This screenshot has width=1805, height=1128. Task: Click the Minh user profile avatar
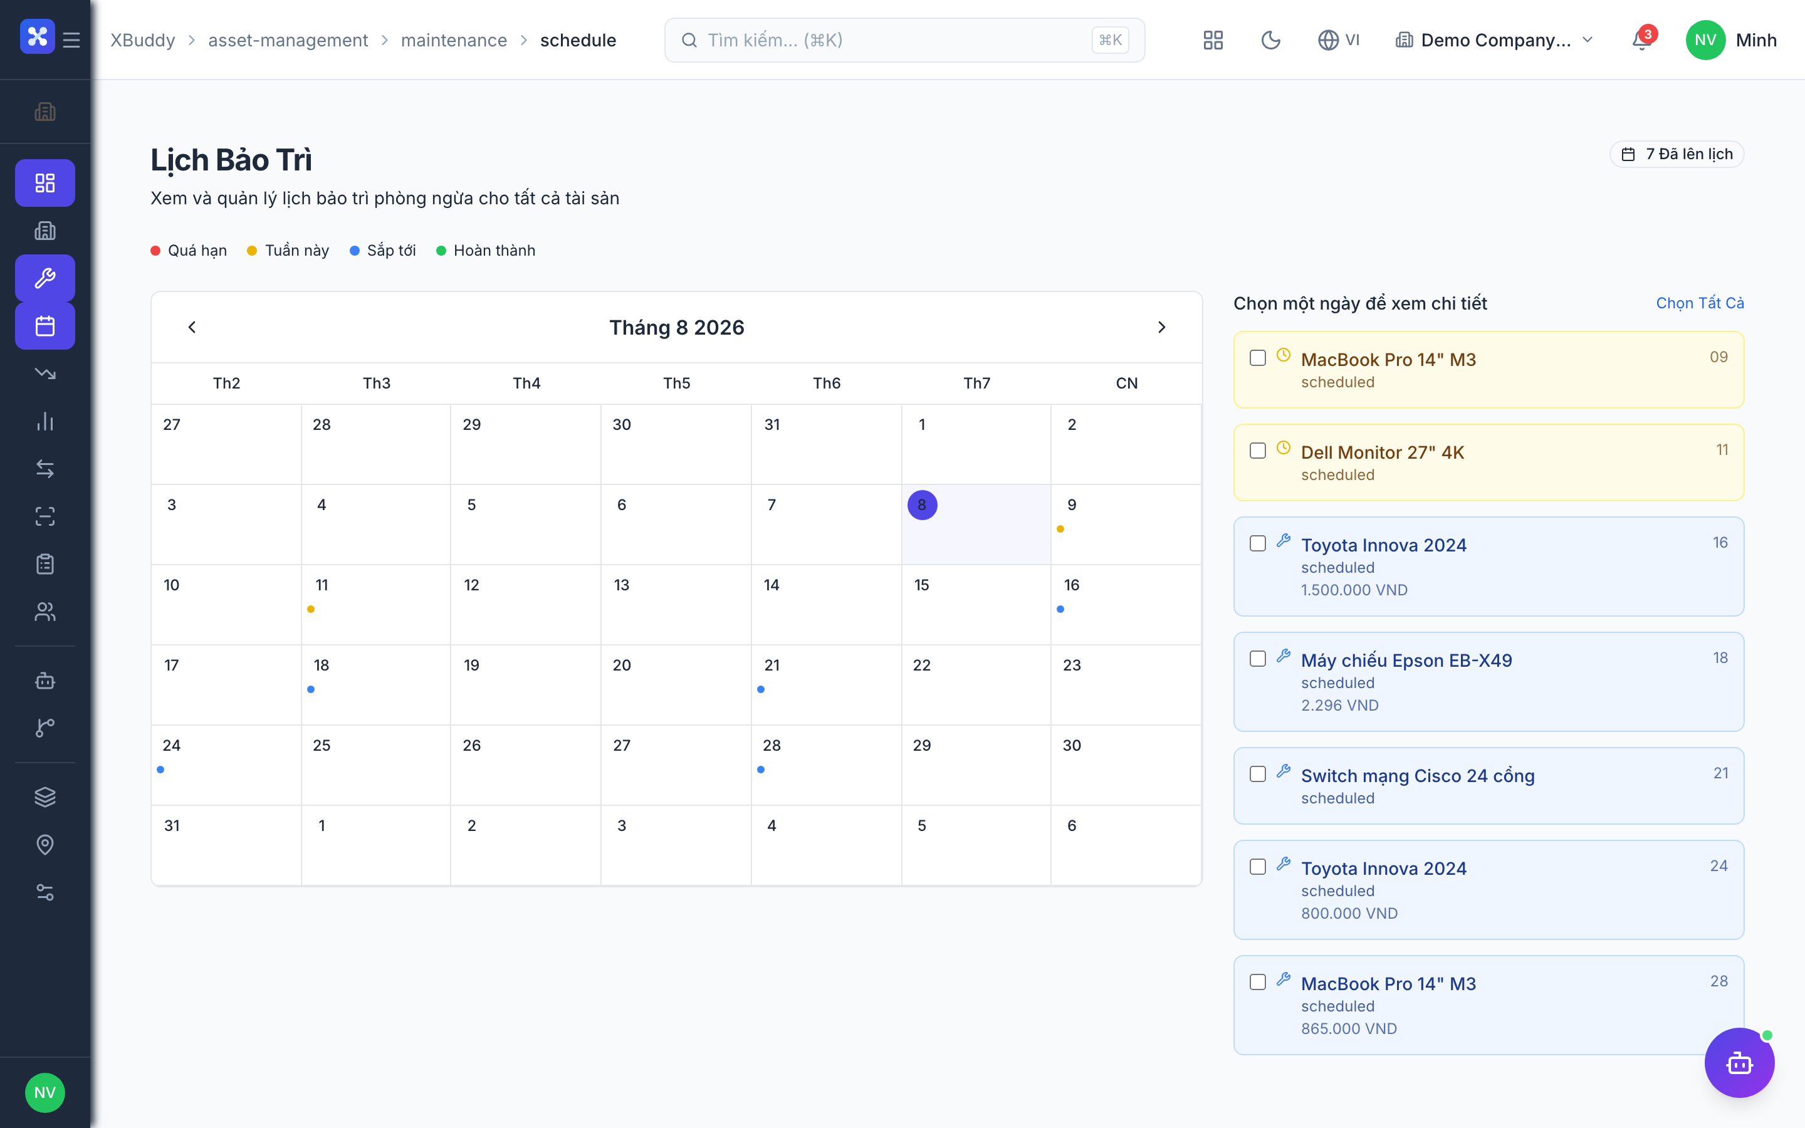coord(1706,40)
